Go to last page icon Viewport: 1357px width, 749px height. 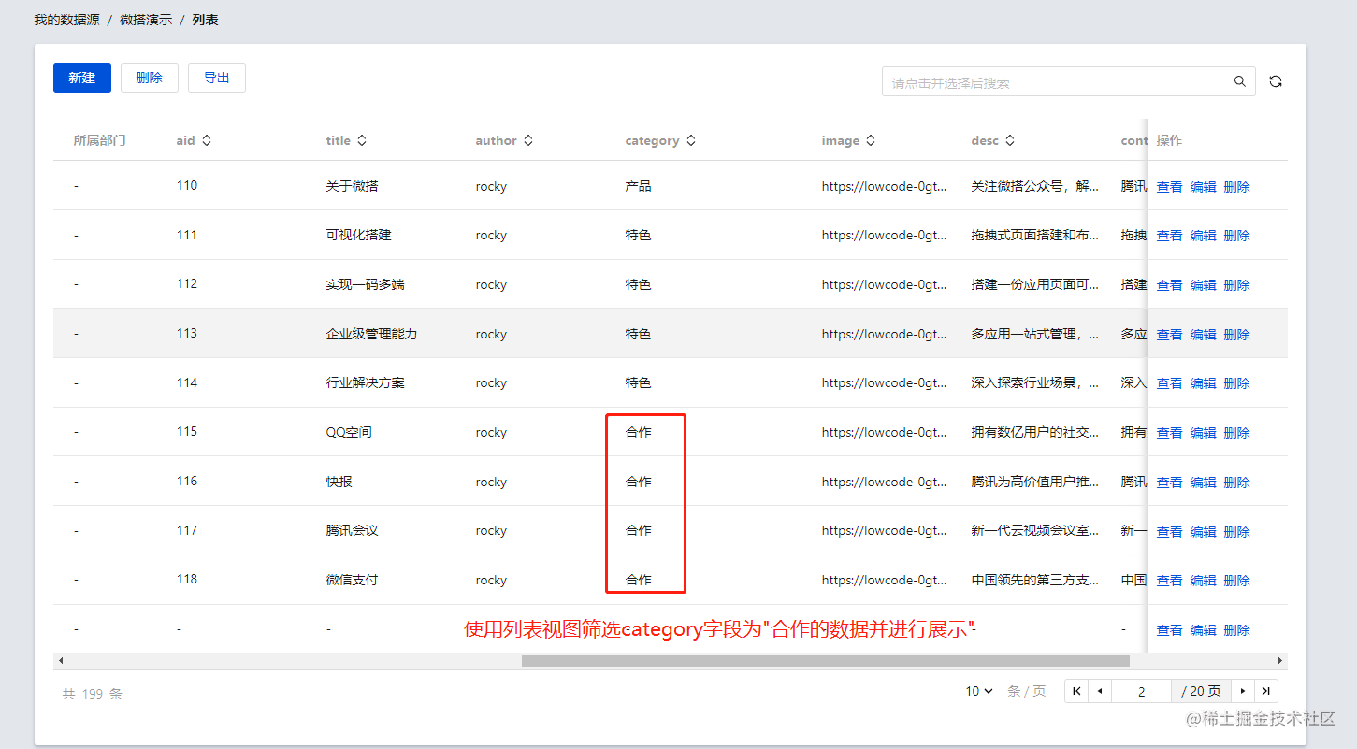[x=1266, y=691]
